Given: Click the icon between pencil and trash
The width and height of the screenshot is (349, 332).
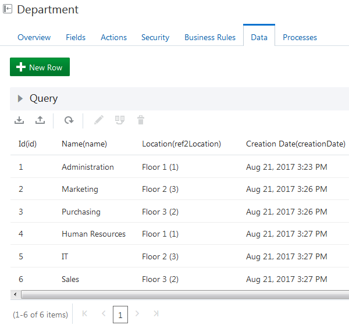Looking at the screenshot, I should (120, 120).
